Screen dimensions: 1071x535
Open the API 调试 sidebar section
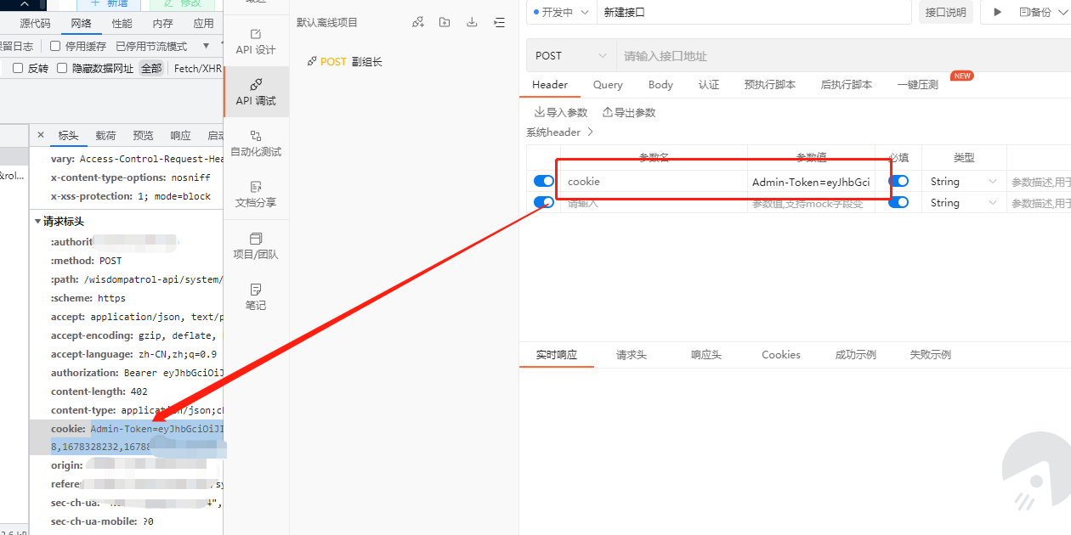(256, 92)
